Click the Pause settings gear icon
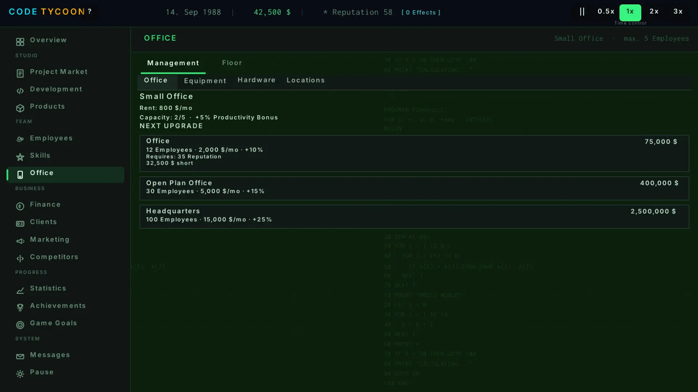Screen dimensions: 698x392 pyautogui.click(x=20, y=374)
